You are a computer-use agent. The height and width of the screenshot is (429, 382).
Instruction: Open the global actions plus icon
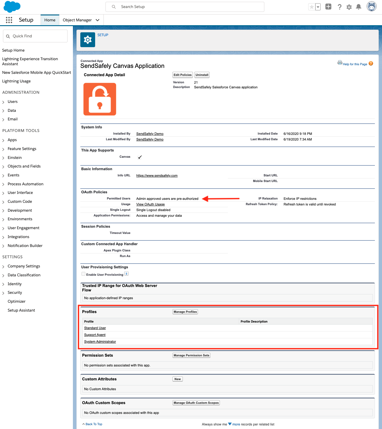click(x=328, y=7)
